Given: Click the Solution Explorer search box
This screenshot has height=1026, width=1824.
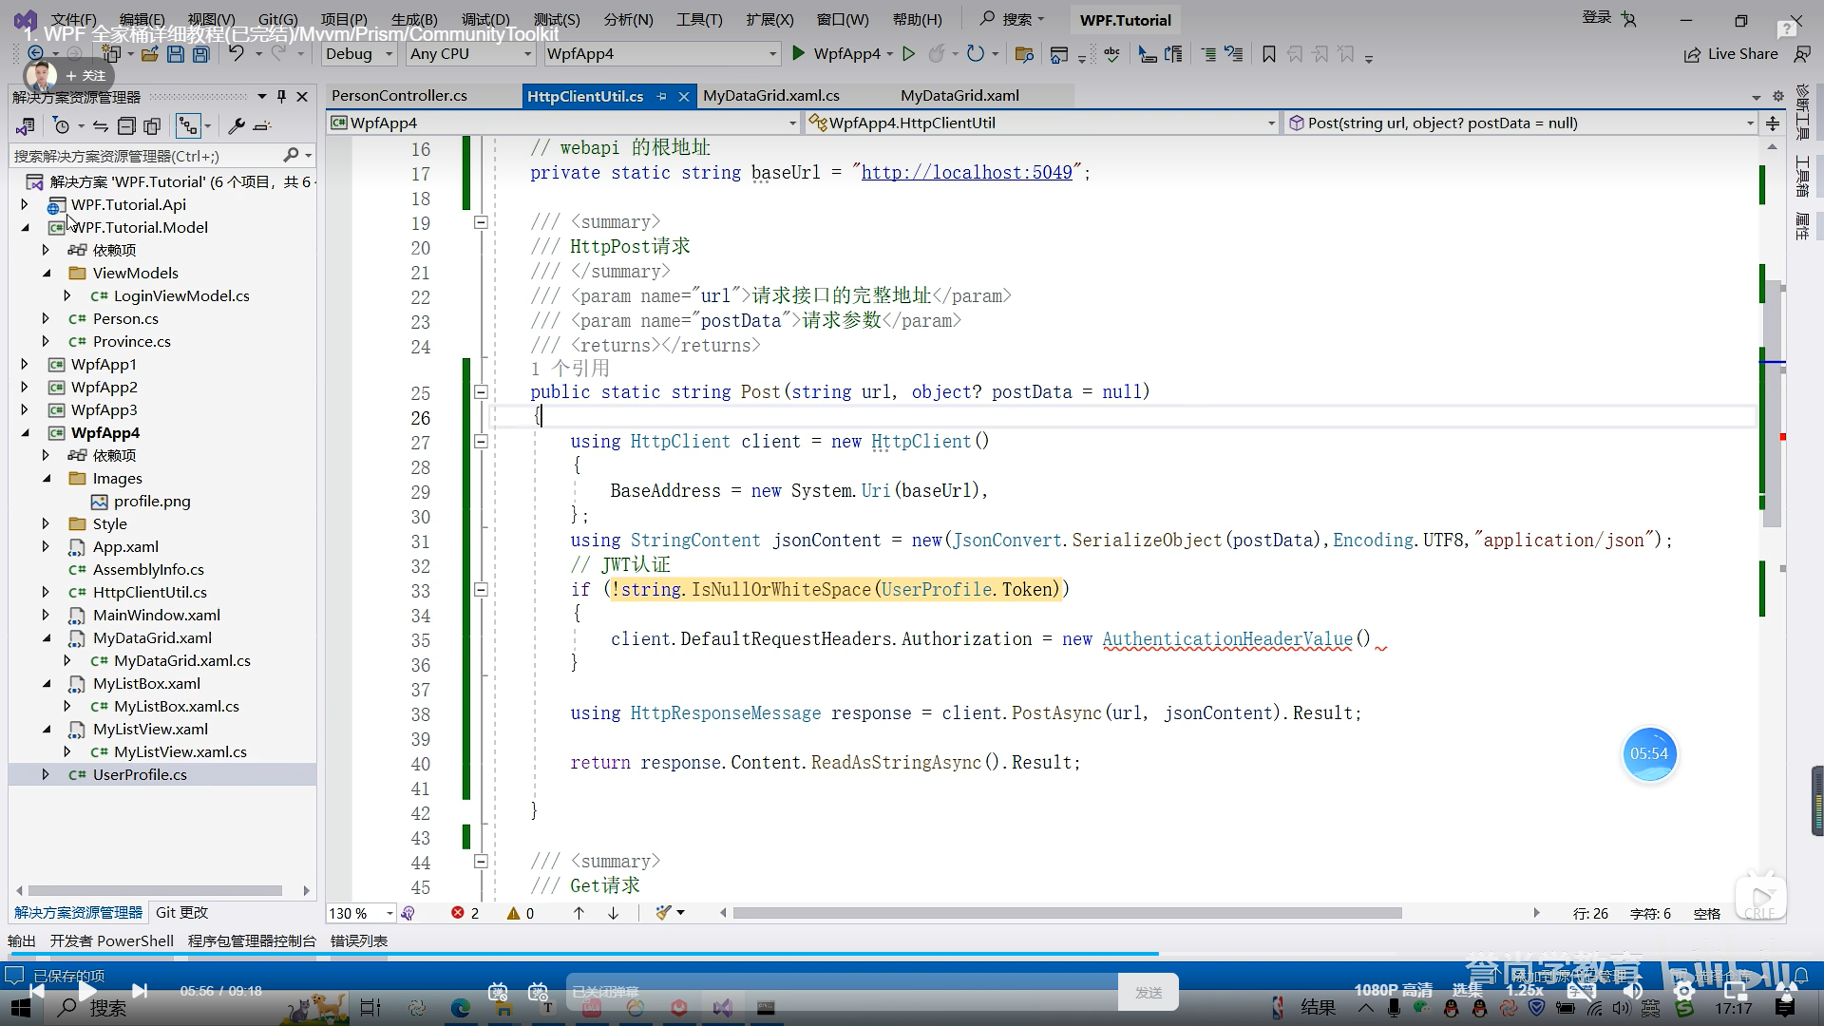Looking at the screenshot, I should [x=142, y=156].
